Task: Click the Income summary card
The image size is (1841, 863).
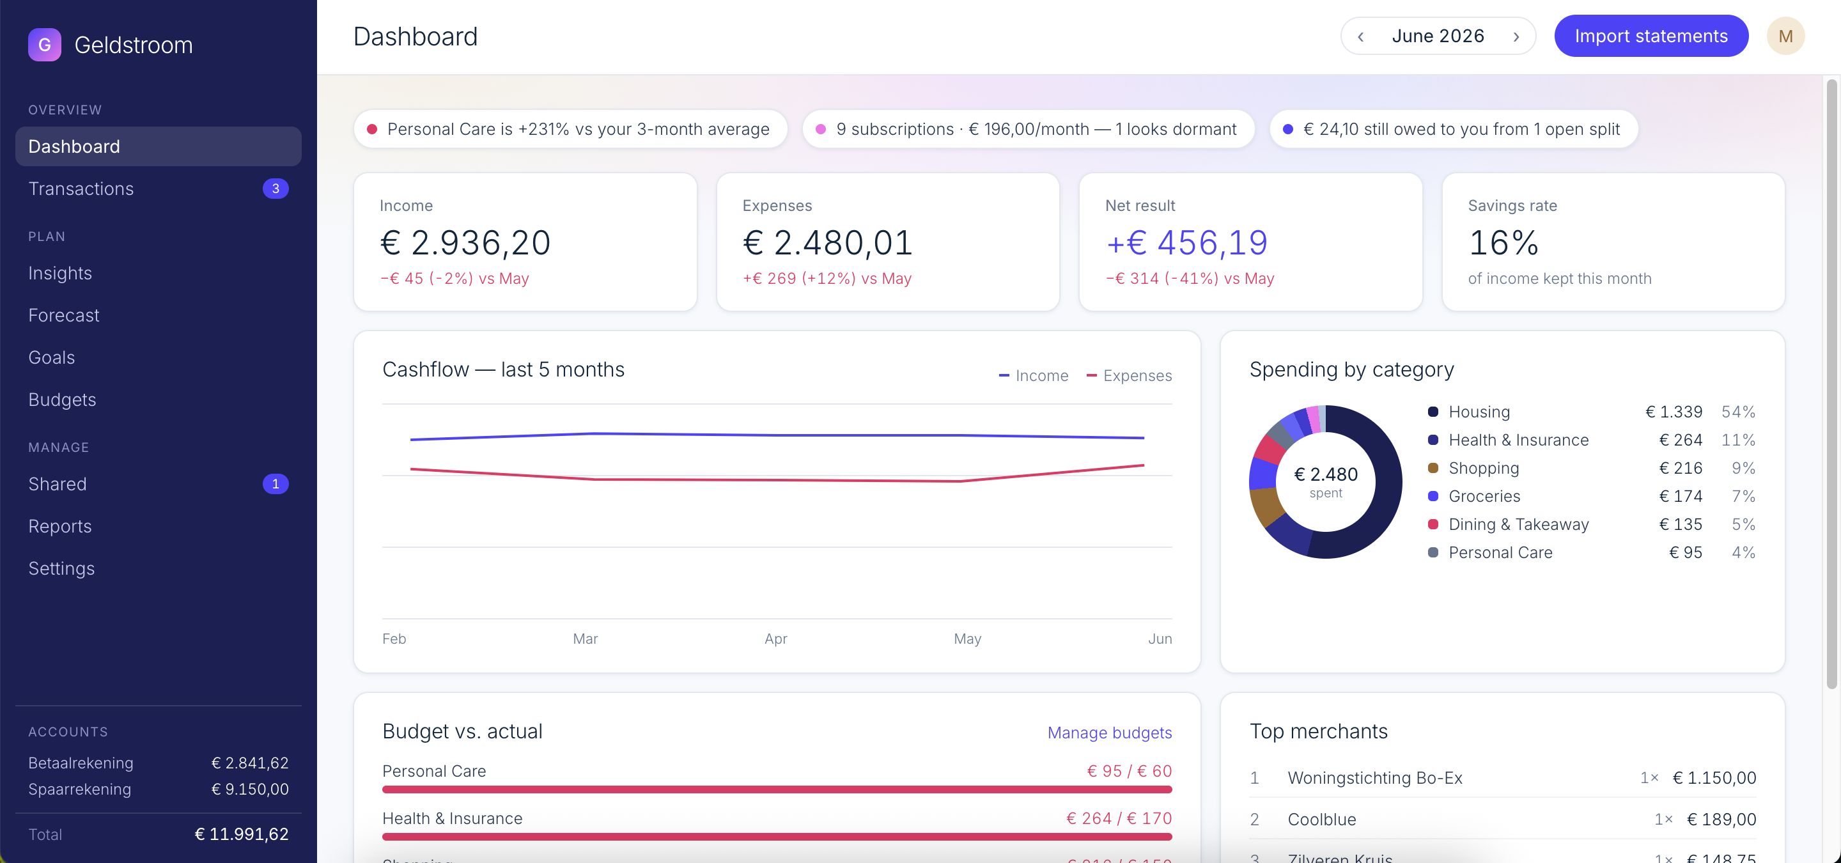Action: pos(525,242)
